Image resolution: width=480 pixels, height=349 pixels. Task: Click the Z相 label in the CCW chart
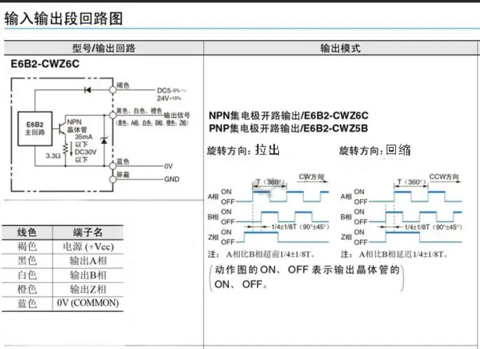click(x=346, y=237)
